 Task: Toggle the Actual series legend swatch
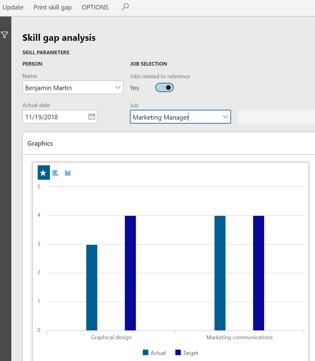pos(146,353)
